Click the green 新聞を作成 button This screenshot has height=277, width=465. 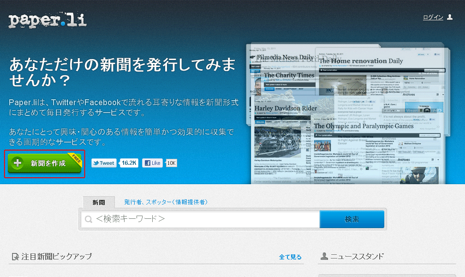coord(44,163)
